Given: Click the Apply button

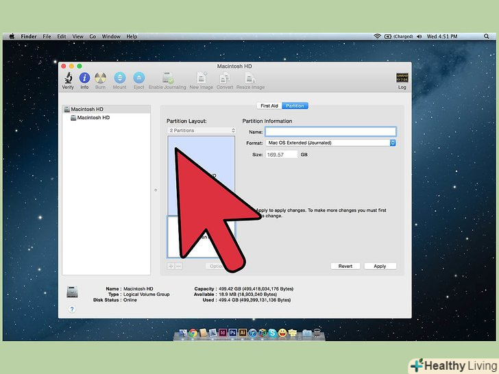Looking at the screenshot, I should pyautogui.click(x=380, y=266).
